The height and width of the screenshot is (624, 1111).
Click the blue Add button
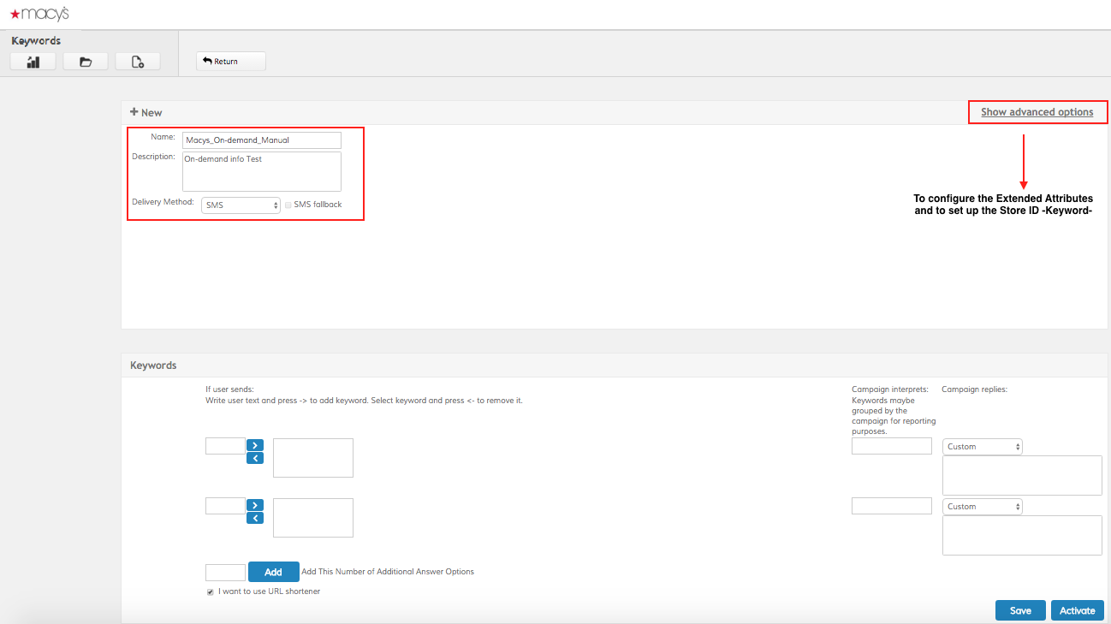tap(273, 572)
